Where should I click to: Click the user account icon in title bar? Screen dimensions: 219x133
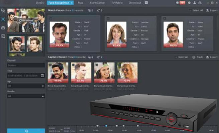(x=195, y=3)
